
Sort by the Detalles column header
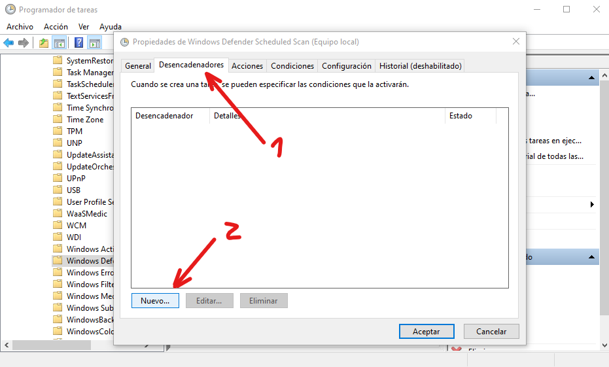327,116
